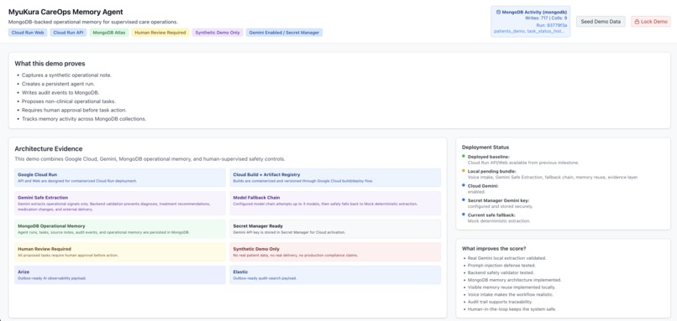Open the Human Review Required evidence card

120,251
